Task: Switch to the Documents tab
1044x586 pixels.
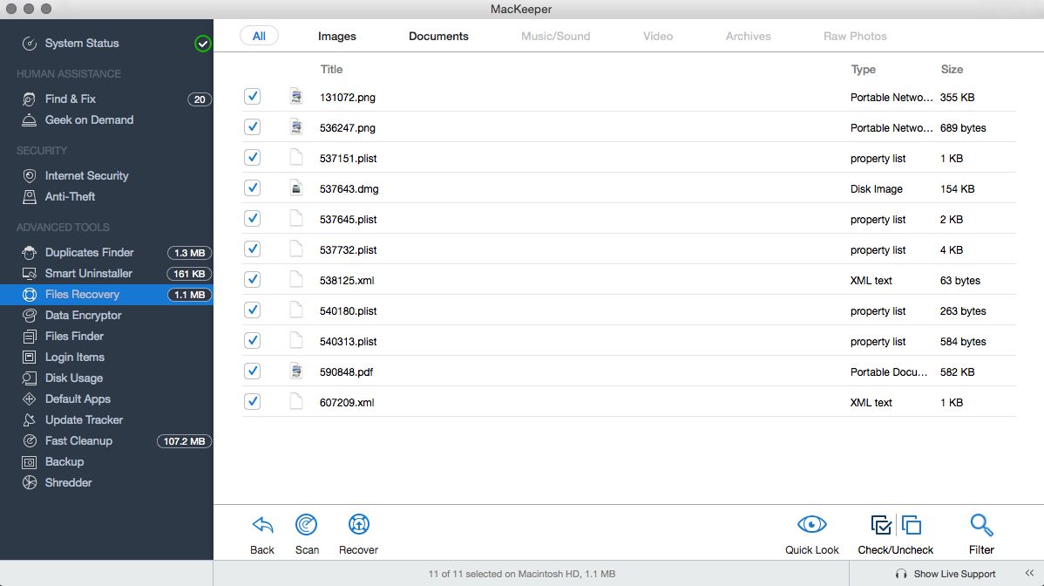Action: point(438,37)
